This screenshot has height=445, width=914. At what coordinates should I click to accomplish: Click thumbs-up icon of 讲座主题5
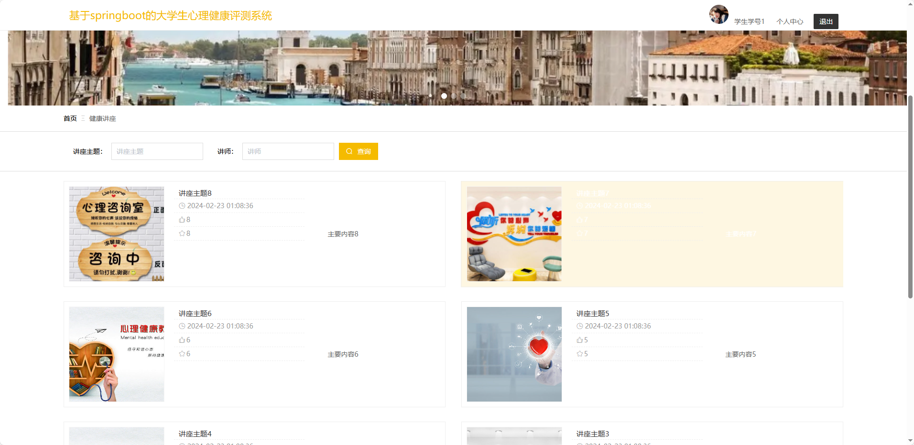pos(579,340)
